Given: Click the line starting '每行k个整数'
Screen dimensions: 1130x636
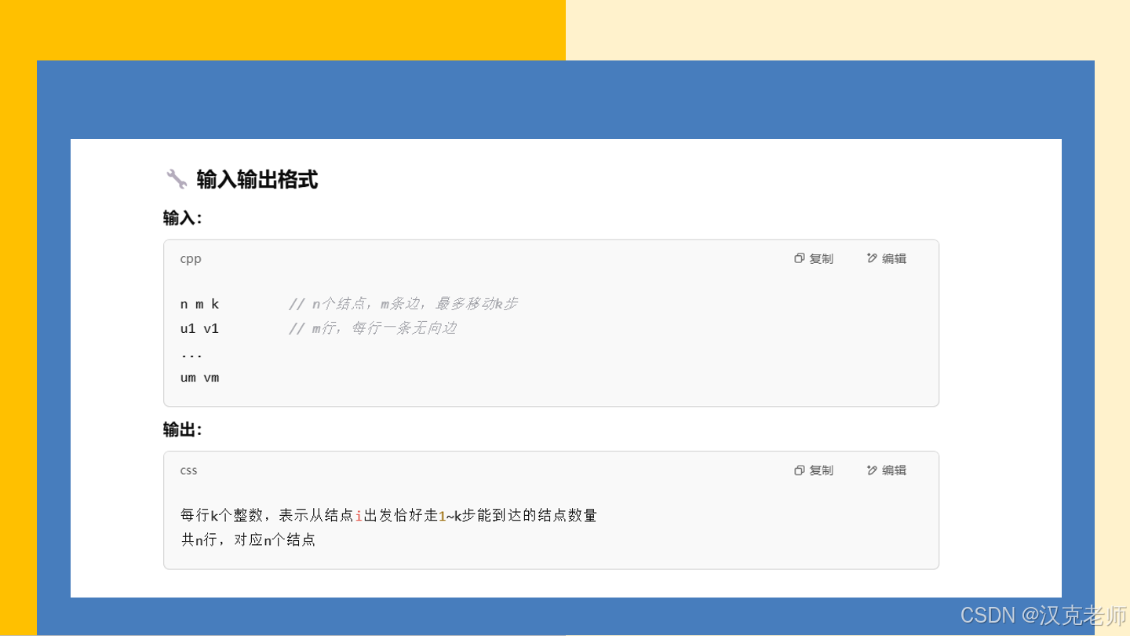Looking at the screenshot, I should [x=388, y=515].
